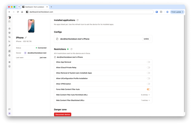The width and height of the screenshot is (192, 125).
Task: Reload the dashboard page
Action: [x=18, y=12]
